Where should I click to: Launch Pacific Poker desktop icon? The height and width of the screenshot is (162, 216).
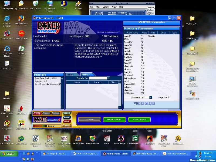[x=78, y=139]
